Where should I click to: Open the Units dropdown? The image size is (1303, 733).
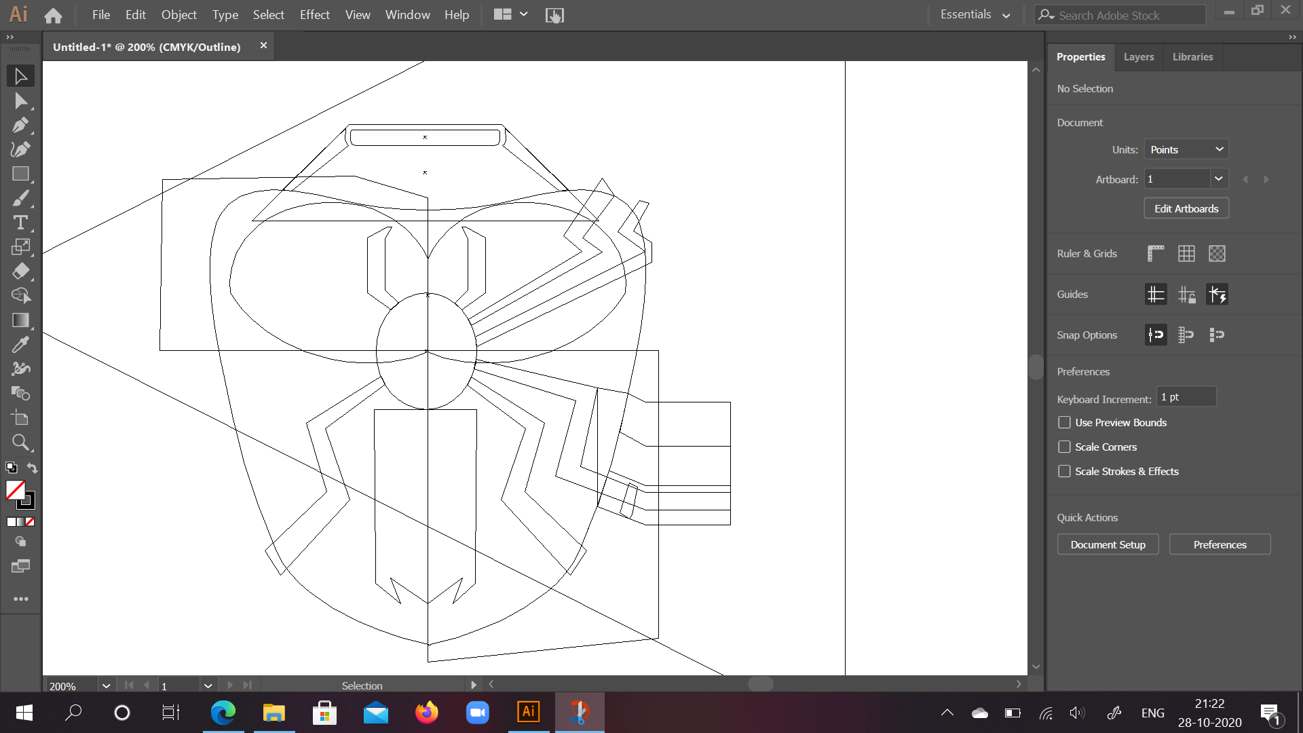click(1186, 149)
